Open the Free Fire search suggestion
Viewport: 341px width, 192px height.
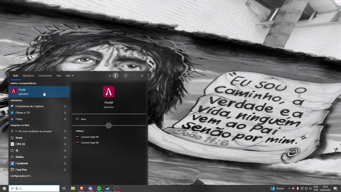(x=39, y=170)
